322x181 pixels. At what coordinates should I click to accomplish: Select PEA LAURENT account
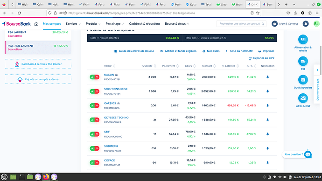(x=38, y=34)
